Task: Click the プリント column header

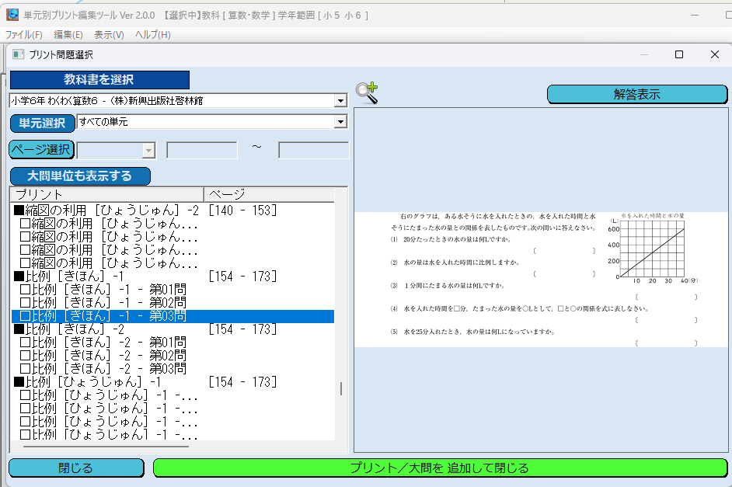Action: pyautogui.click(x=106, y=194)
